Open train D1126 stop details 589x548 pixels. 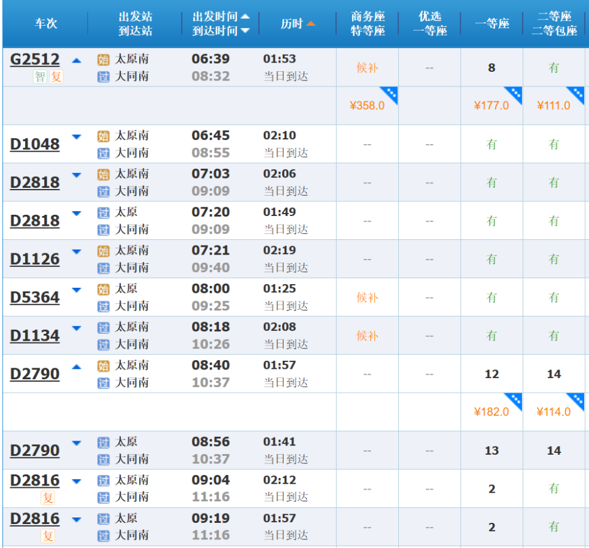click(x=34, y=259)
